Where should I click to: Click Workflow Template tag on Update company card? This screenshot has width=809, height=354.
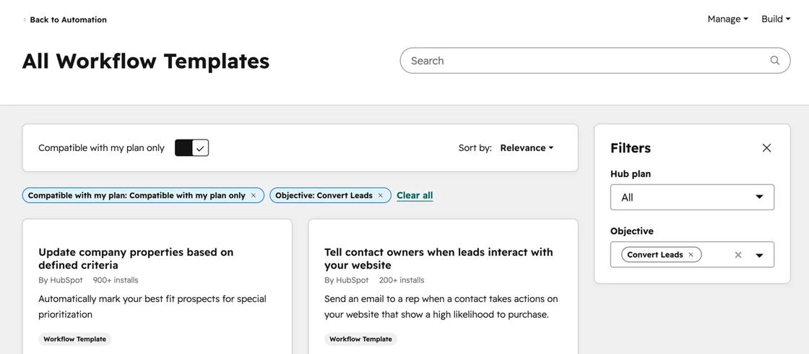pyautogui.click(x=75, y=339)
